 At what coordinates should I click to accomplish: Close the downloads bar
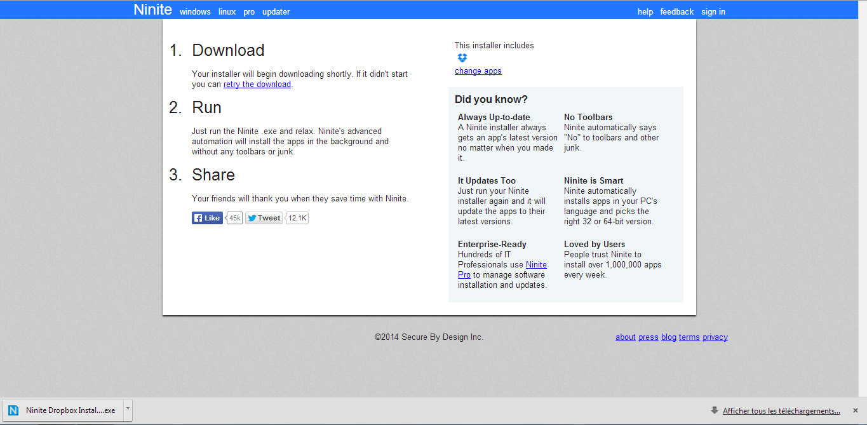point(855,410)
